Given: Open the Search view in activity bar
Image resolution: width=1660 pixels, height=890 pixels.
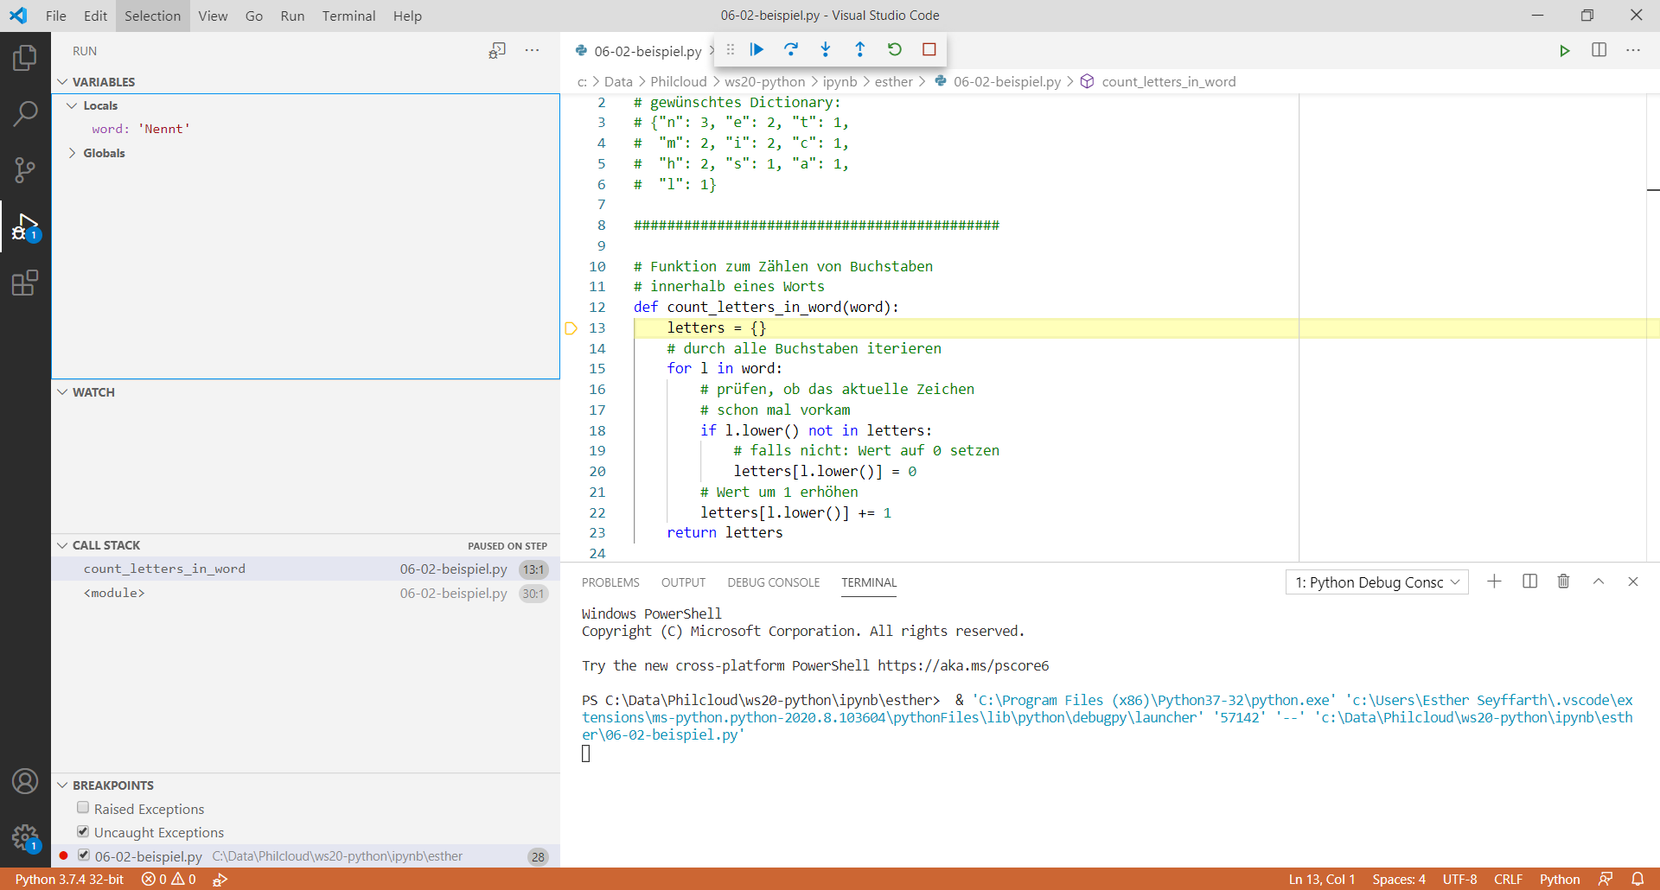Looking at the screenshot, I should [25, 113].
